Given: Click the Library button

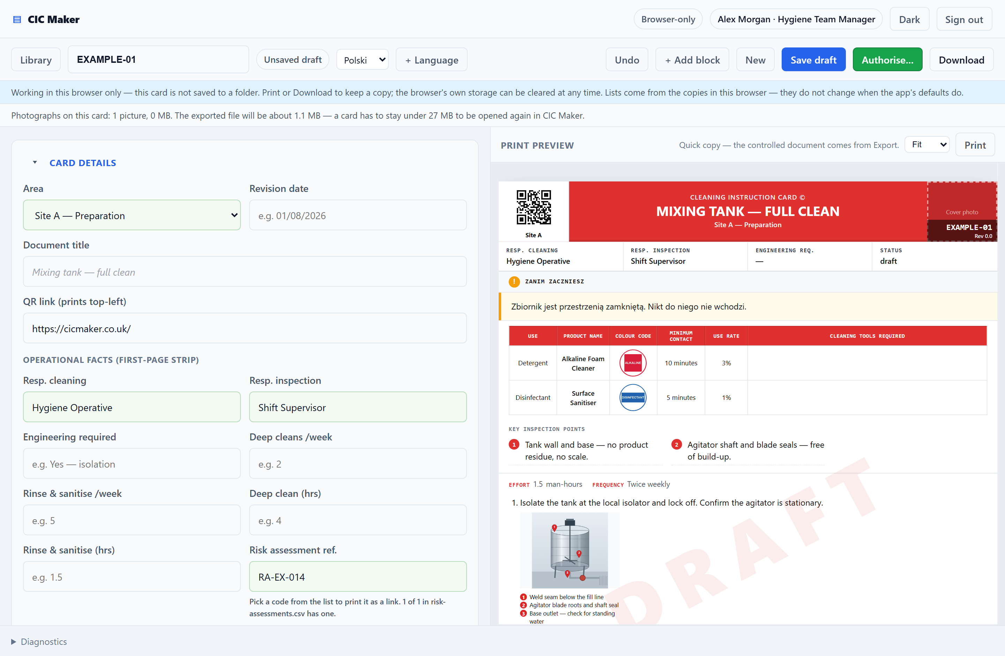Looking at the screenshot, I should (36, 60).
